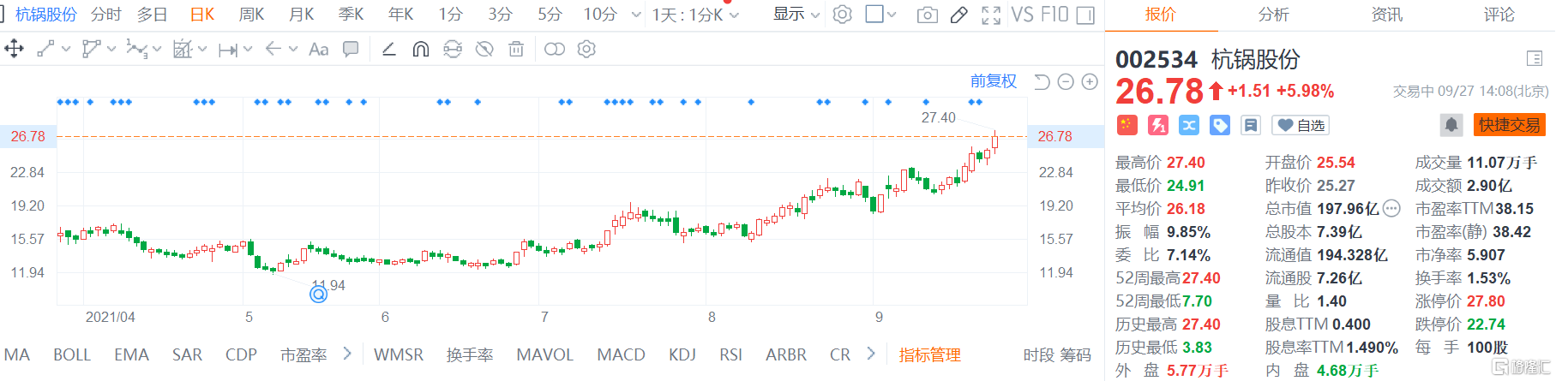Zoom out chart with minus circle
1556x381 pixels.
[x=1066, y=81]
